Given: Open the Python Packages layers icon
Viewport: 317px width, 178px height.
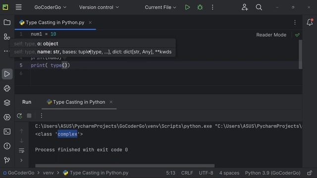Looking at the screenshot, I should click(7, 103).
